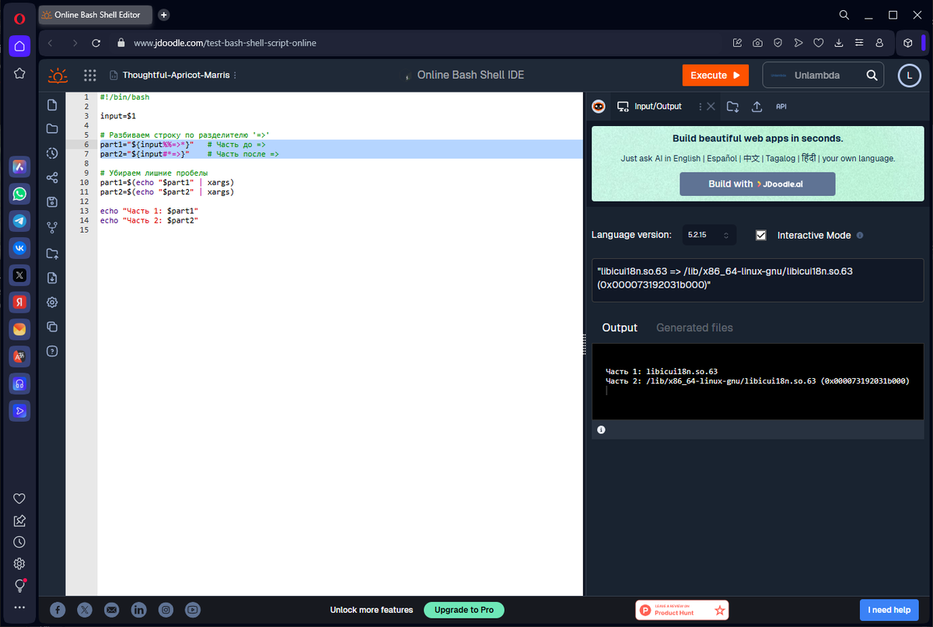Open Opera Easy Setup sliders icon
933x627 pixels.
click(859, 43)
